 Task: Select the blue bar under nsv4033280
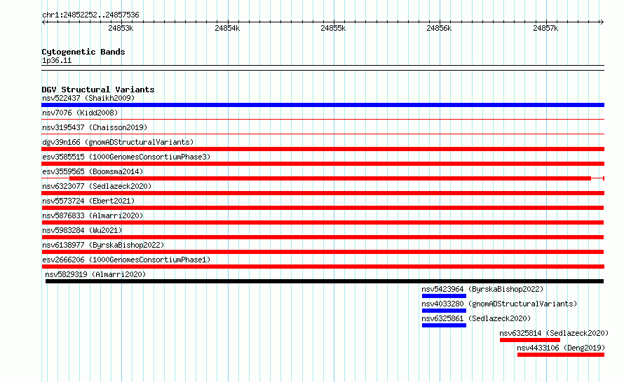pyautogui.click(x=444, y=311)
